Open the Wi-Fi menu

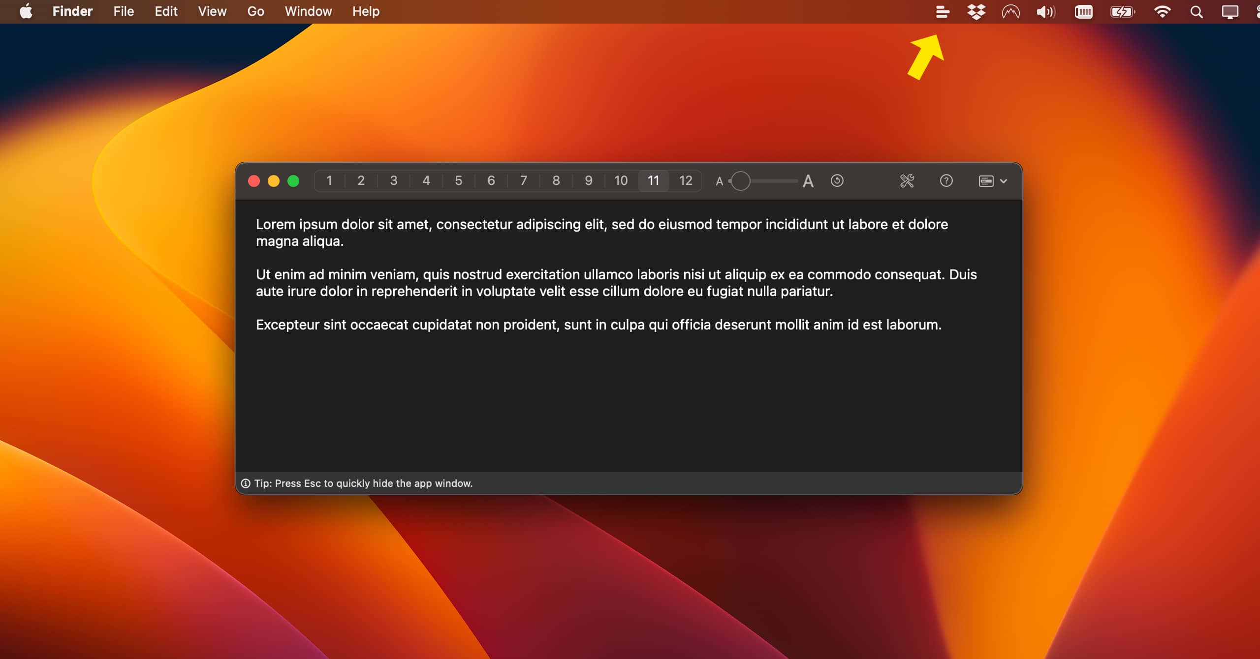1162,12
